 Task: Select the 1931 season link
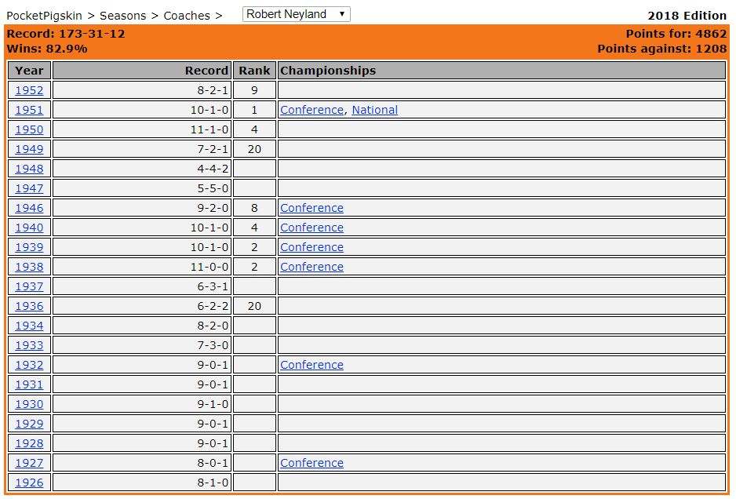pos(29,384)
